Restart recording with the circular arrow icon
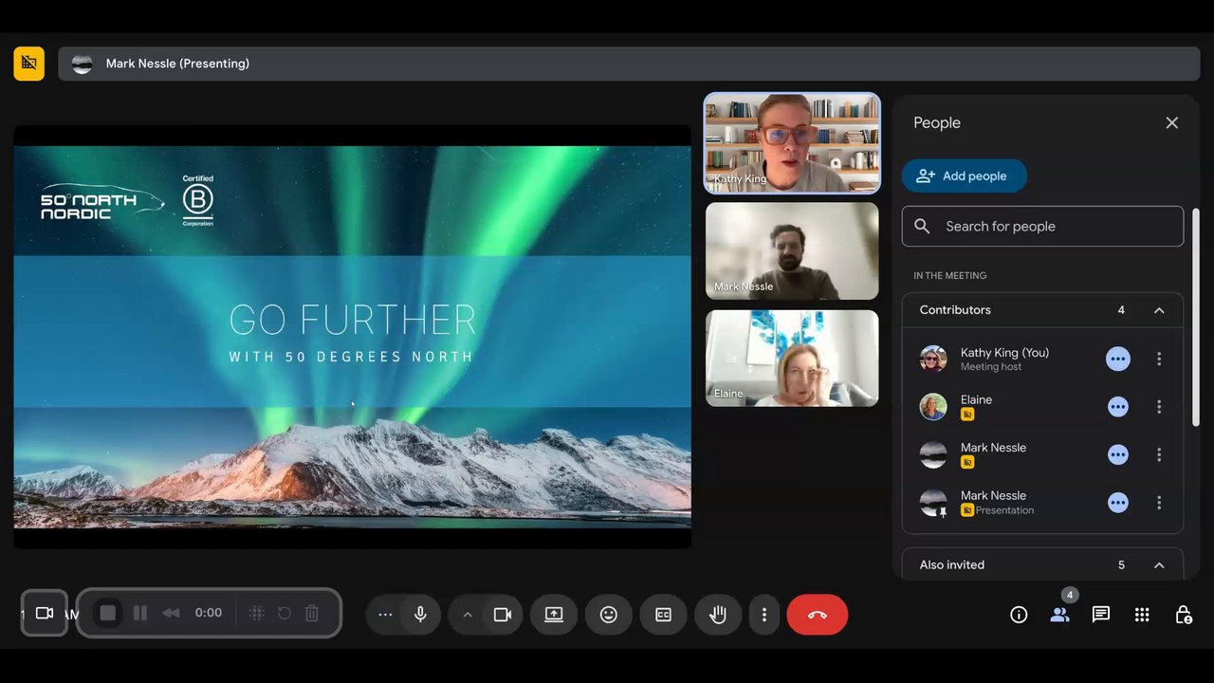The width and height of the screenshot is (1214, 683). [x=284, y=613]
